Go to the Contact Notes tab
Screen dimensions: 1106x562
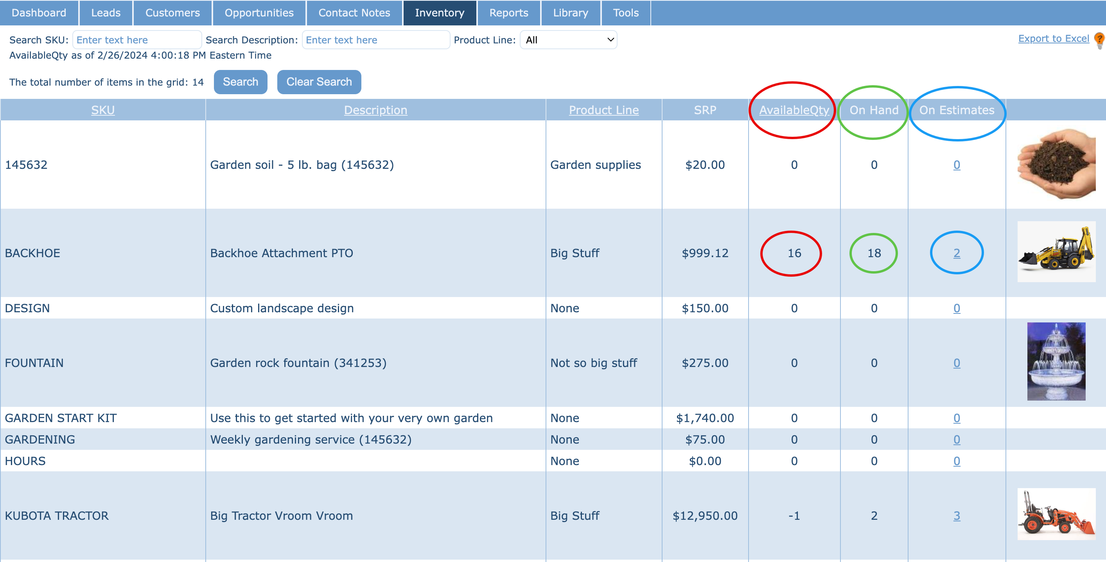[354, 13]
